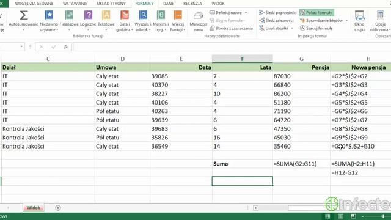
Task: Click Szacuj formułę
Action: [x=316, y=28]
